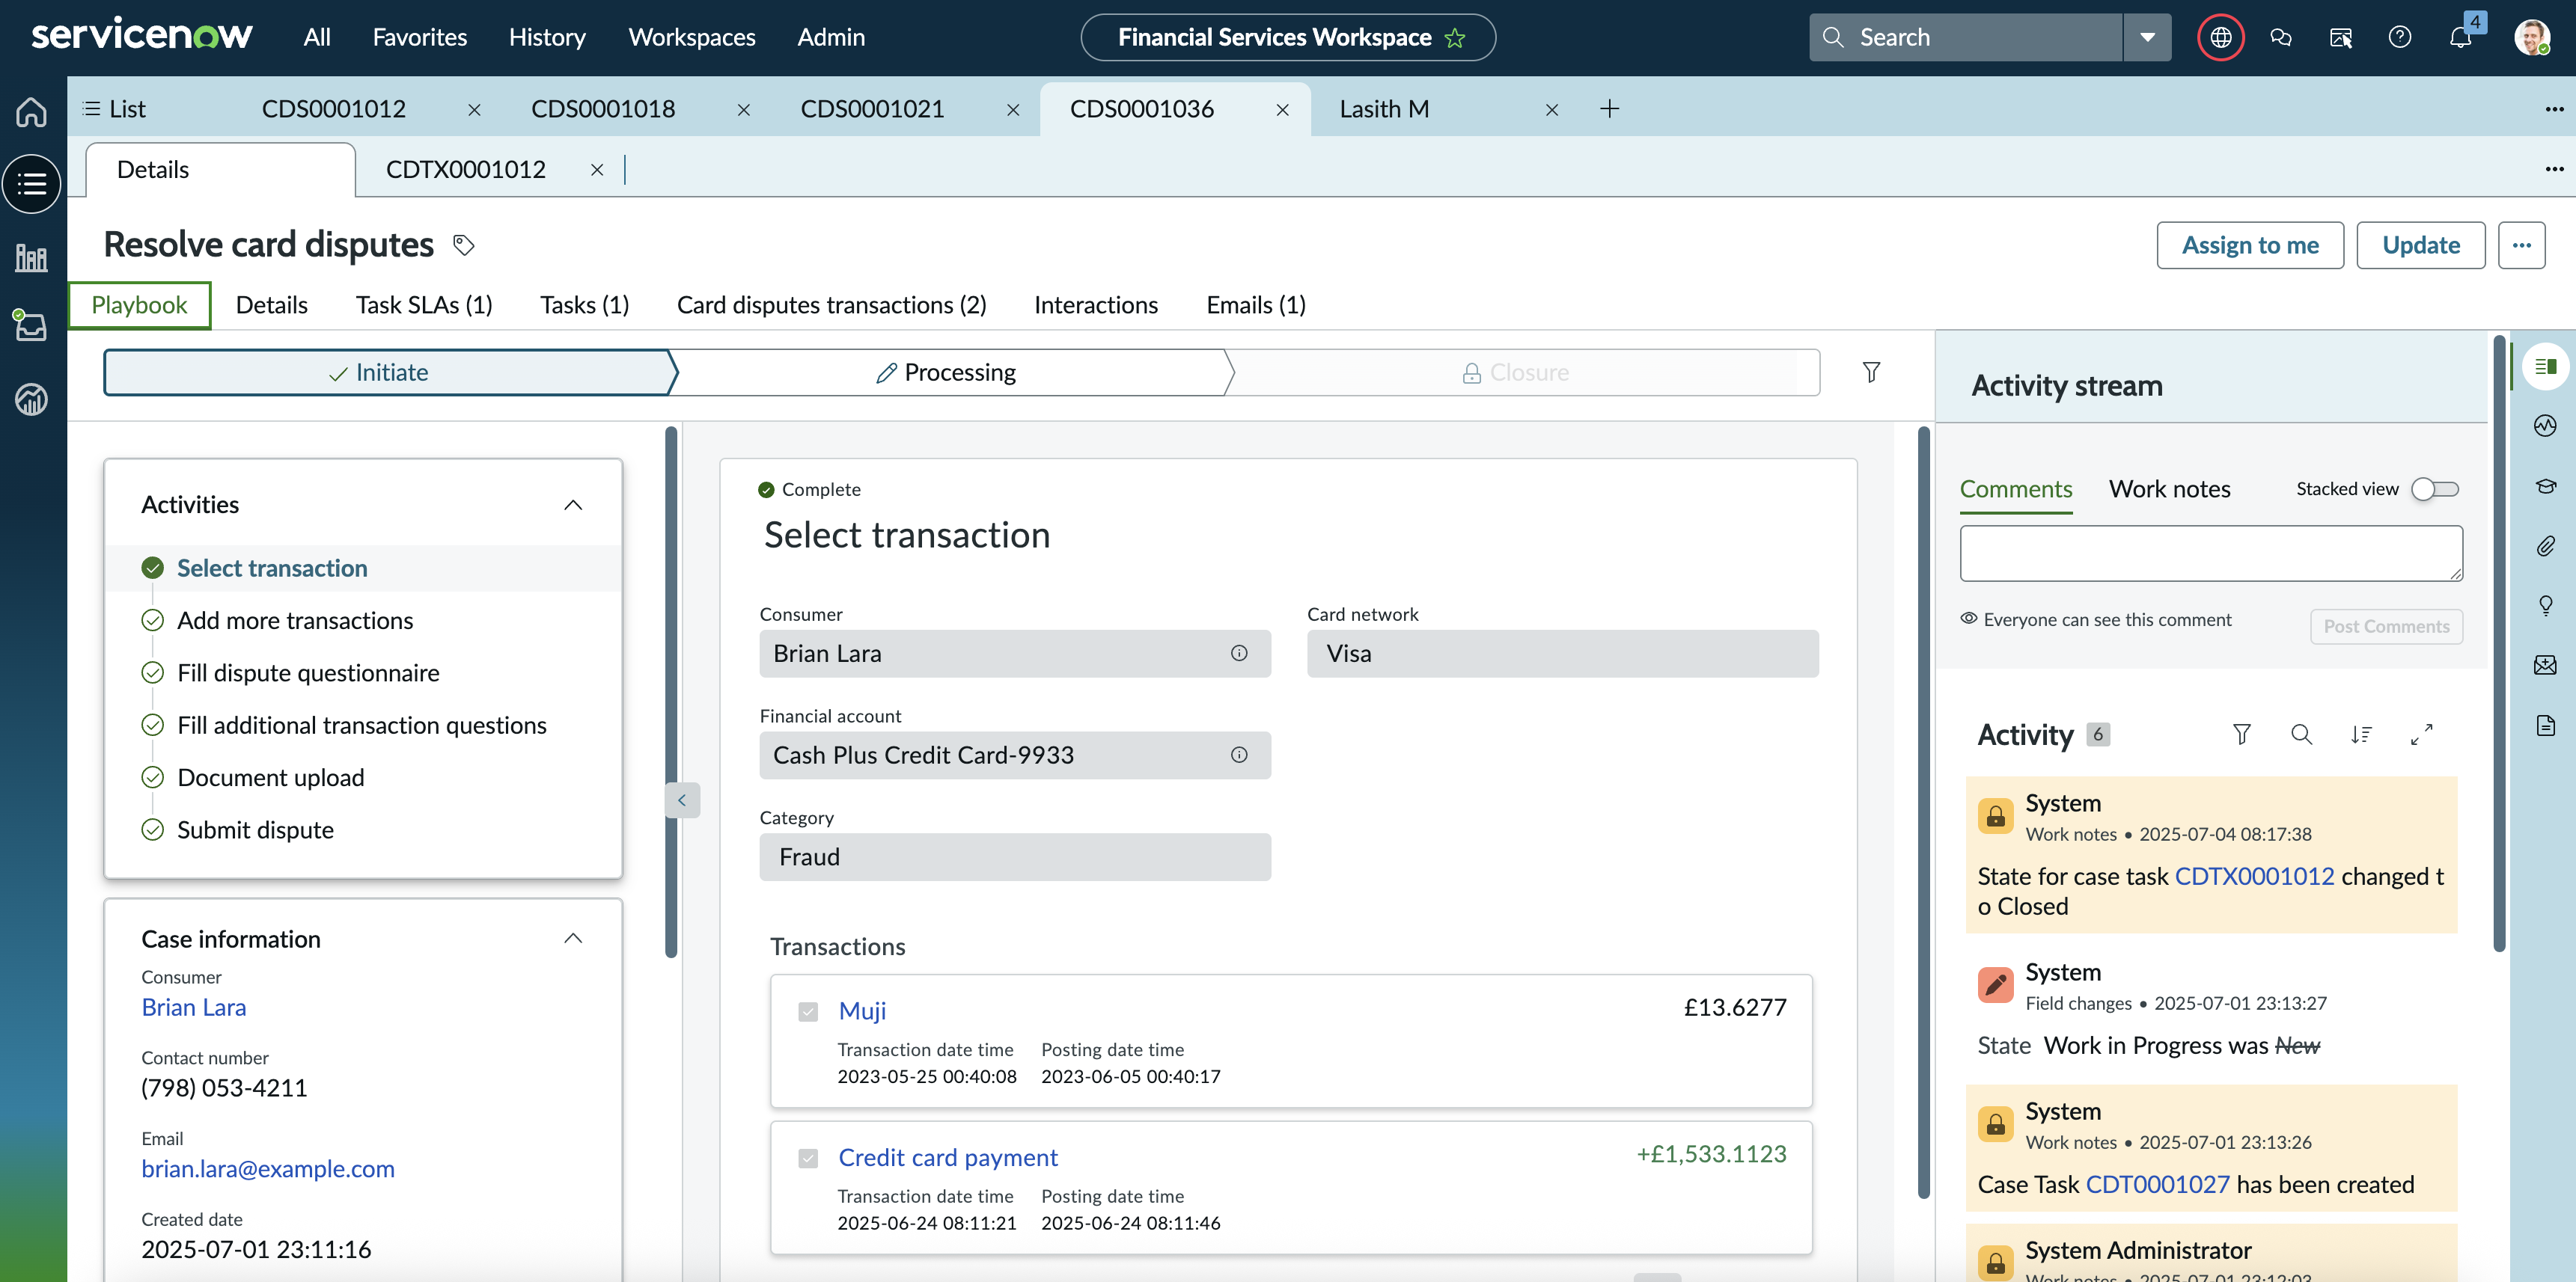Collapse the Case information section
The width and height of the screenshot is (2576, 1282).
[573, 938]
